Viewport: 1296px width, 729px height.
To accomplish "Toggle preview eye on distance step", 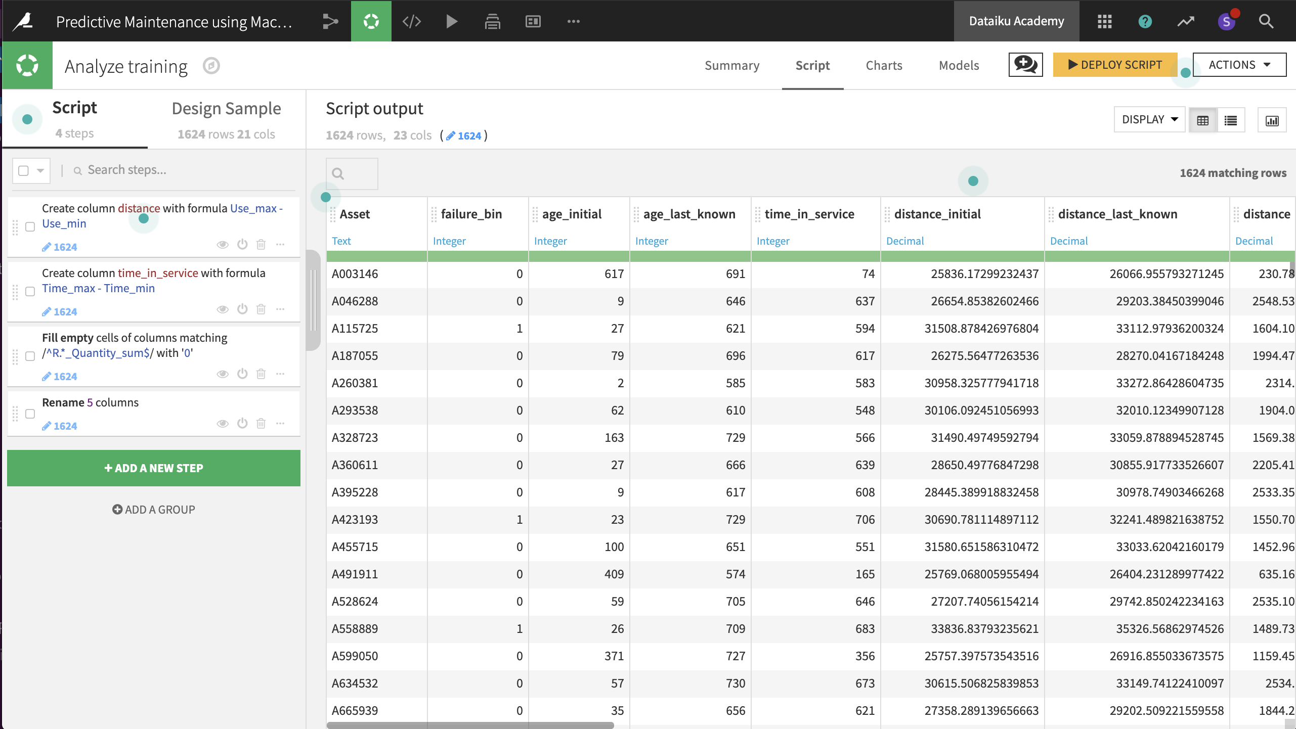I will click(223, 245).
